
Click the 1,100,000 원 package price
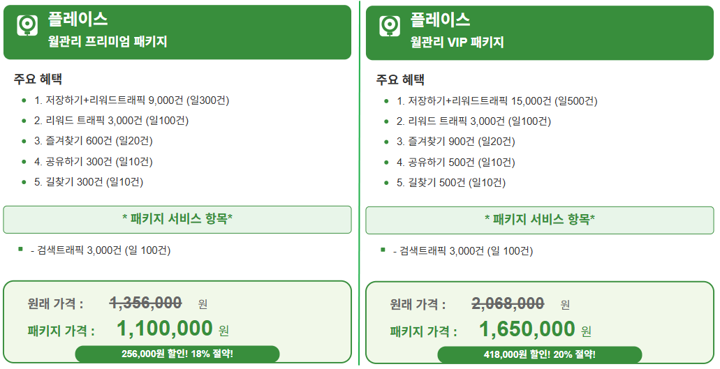[172, 329]
